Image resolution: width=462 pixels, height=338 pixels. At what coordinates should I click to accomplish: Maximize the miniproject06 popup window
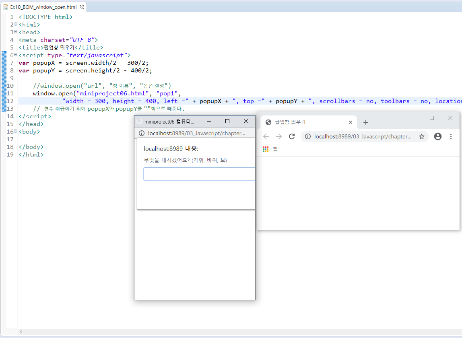(x=227, y=122)
